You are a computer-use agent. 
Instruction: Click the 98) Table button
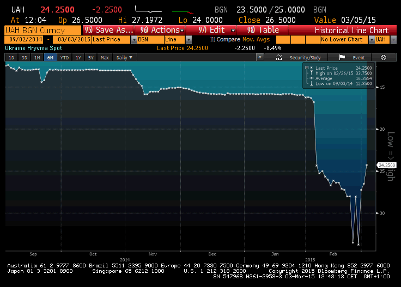[x=263, y=30]
